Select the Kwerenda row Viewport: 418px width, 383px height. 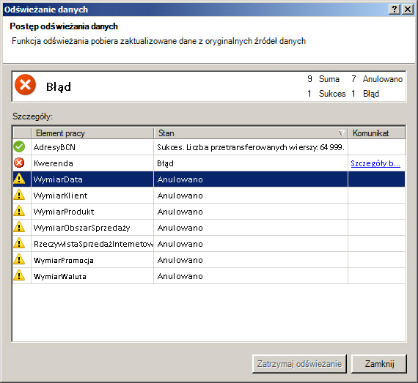point(209,163)
